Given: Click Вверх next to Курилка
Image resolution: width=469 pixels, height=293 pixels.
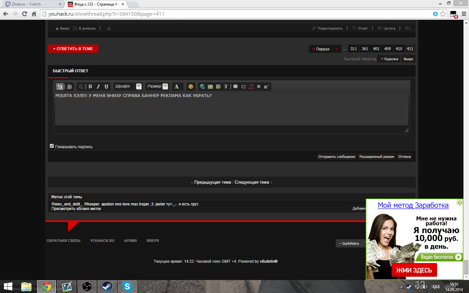Looking at the screenshot, I should click(x=408, y=59).
